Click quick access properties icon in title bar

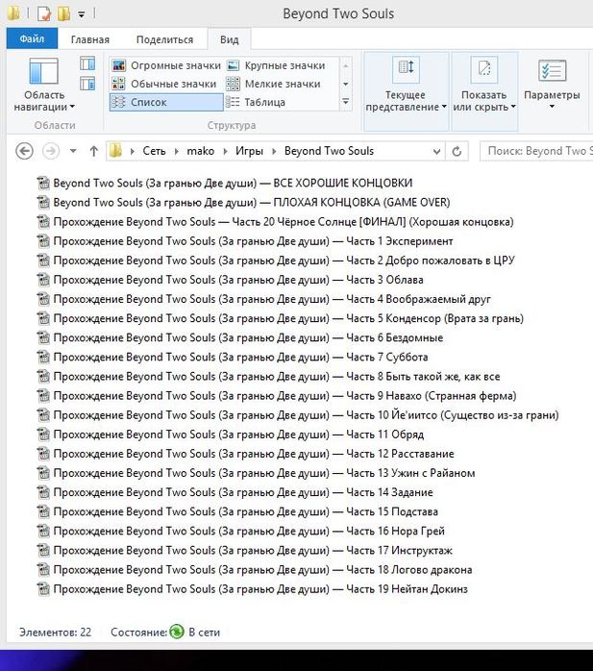tap(43, 13)
